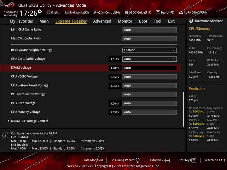Click the 17:26 clock display
This screenshot has width=227, height=170.
[28, 13]
